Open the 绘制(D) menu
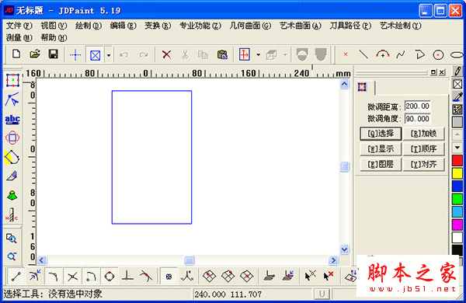The height and width of the screenshot is (303, 466). [x=89, y=26]
